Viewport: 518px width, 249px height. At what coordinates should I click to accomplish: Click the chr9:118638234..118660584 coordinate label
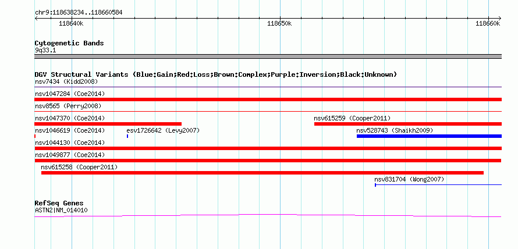[x=79, y=13]
